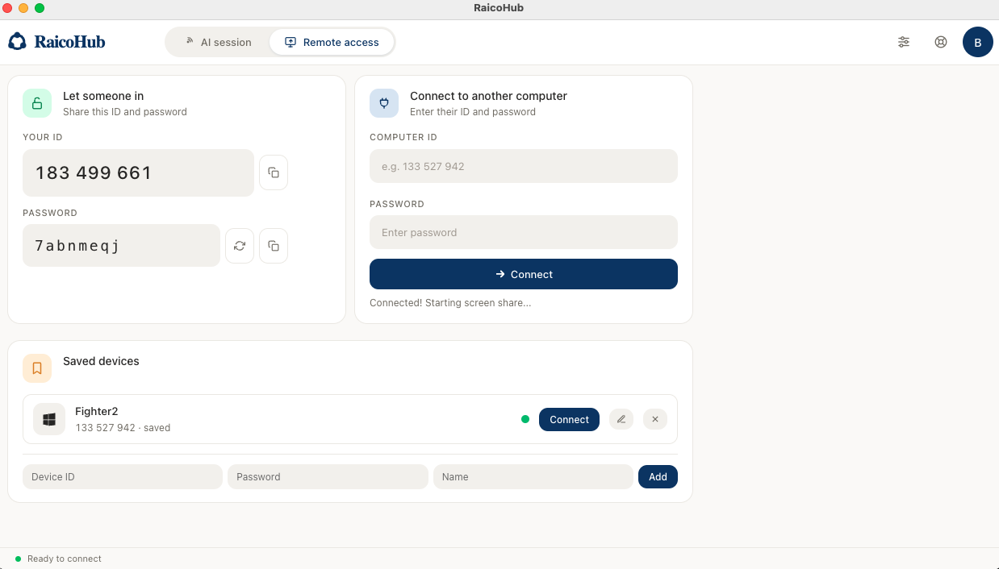Screen dimensions: 999x569
Task: Click the Windows icon for Fighter2
Action: [49, 419]
